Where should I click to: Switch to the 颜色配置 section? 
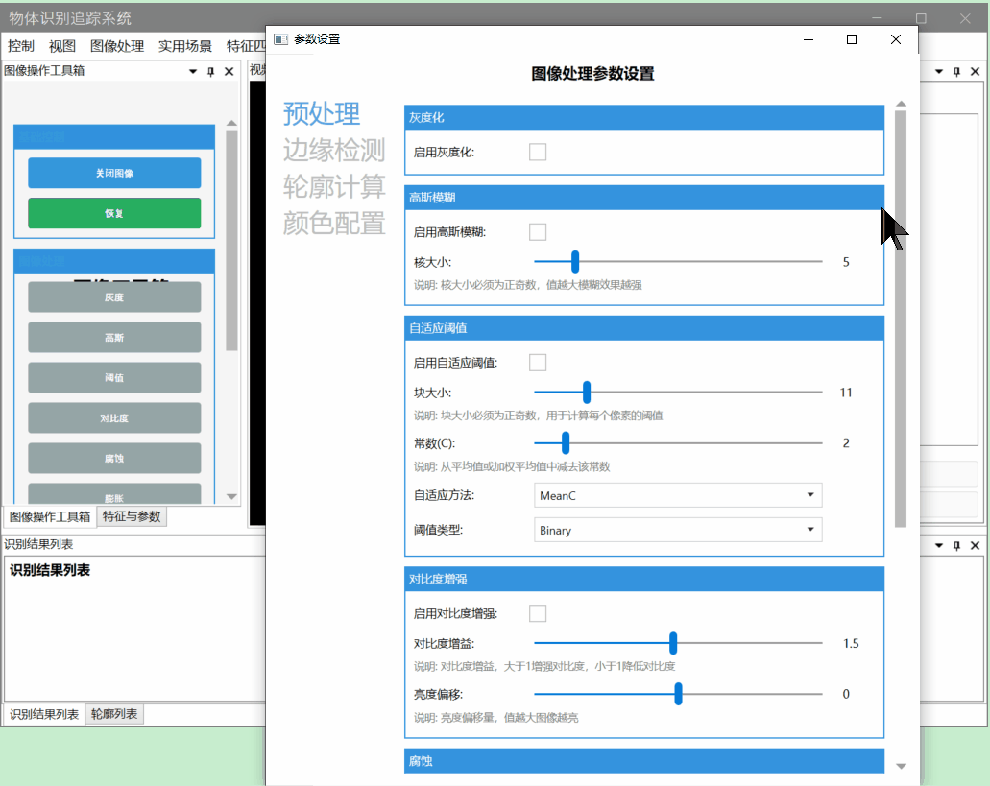point(334,224)
